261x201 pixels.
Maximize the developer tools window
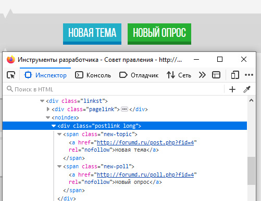[220, 59]
